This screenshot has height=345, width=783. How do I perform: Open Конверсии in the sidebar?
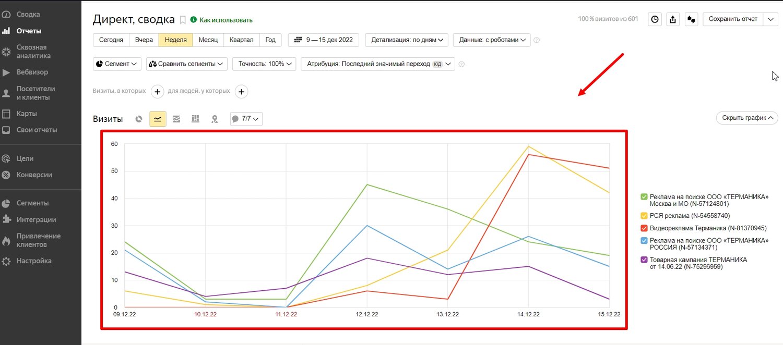tap(34, 175)
